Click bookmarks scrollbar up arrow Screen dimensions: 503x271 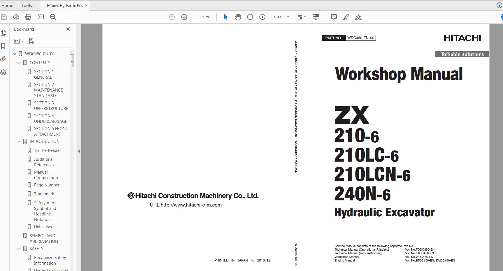click(x=72, y=52)
